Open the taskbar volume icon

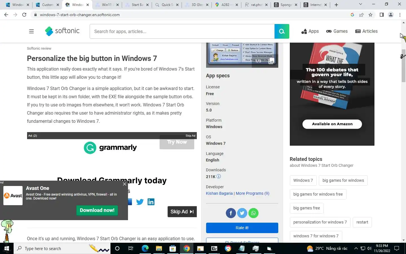tap(369, 248)
